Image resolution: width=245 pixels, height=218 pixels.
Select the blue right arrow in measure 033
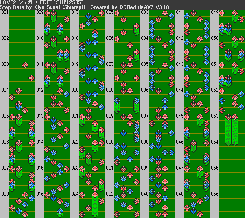[171, 16]
